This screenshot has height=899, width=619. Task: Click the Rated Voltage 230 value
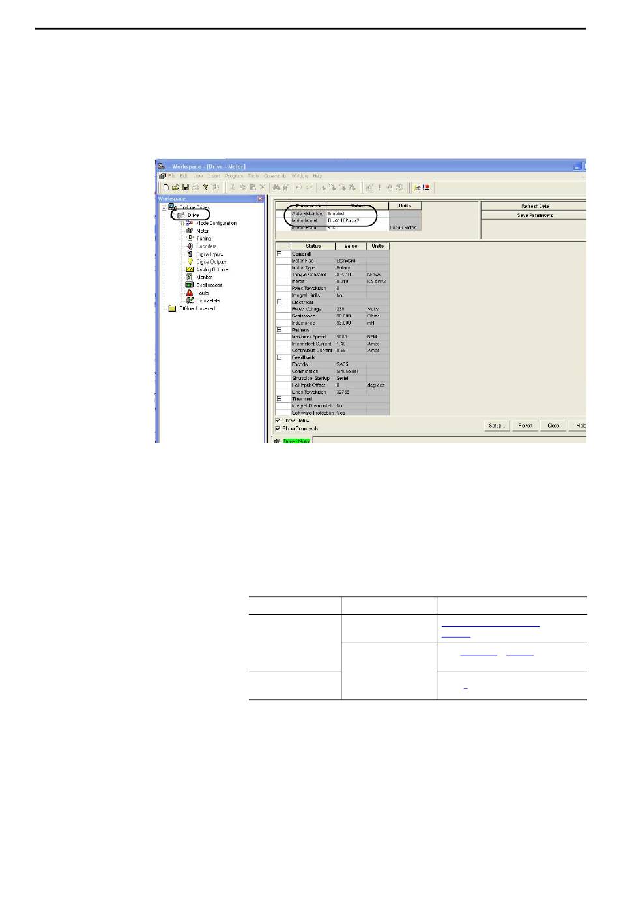(351, 309)
